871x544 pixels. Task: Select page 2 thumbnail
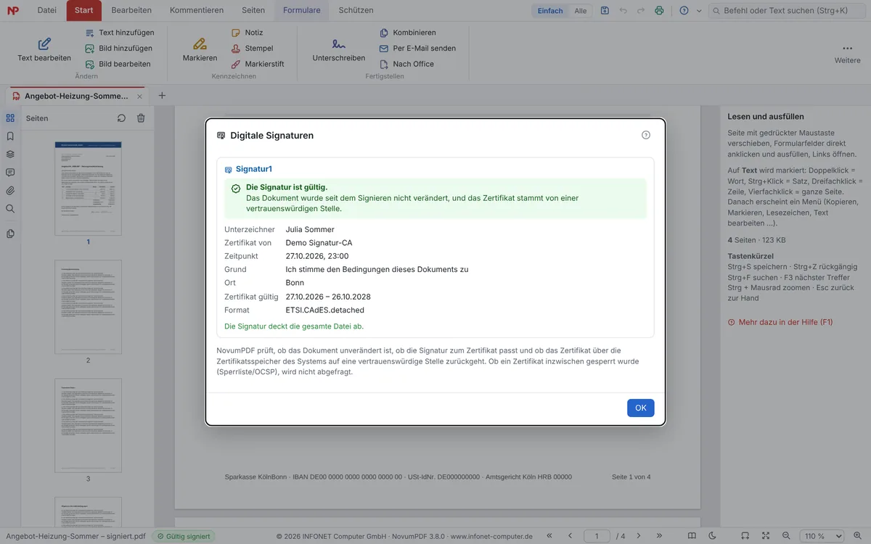89,308
